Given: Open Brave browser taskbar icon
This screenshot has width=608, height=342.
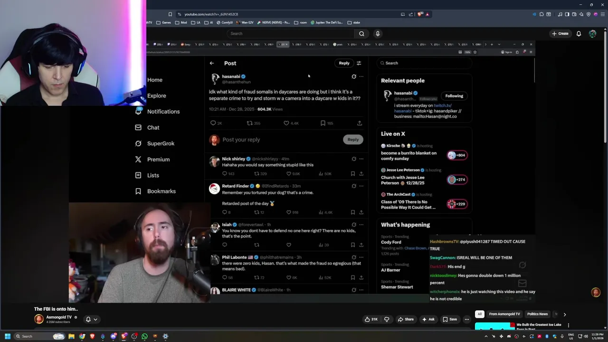Looking at the screenshot, I should click(x=92, y=336).
